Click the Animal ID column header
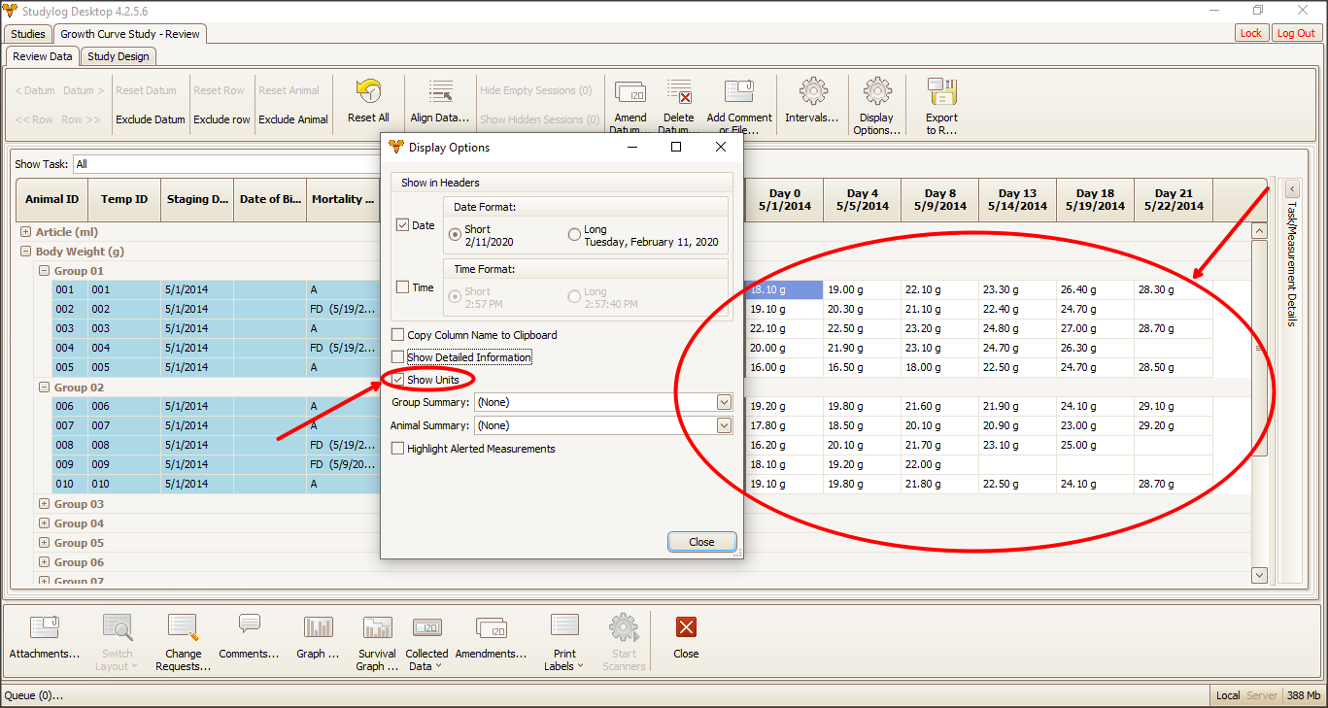The width and height of the screenshot is (1328, 708). pos(51,200)
